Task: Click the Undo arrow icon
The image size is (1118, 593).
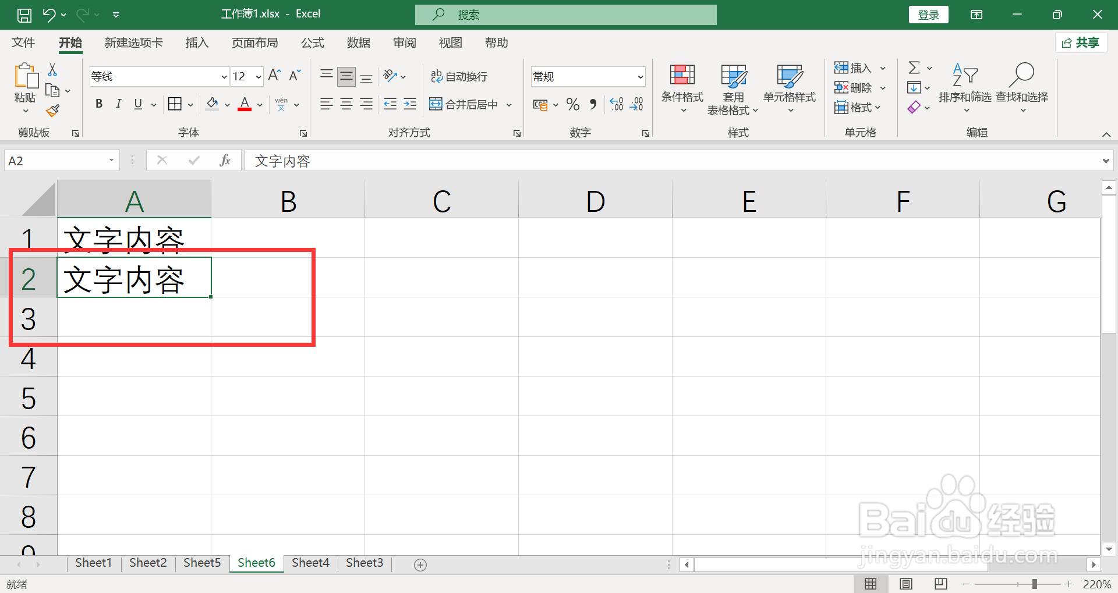Action: tap(49, 15)
